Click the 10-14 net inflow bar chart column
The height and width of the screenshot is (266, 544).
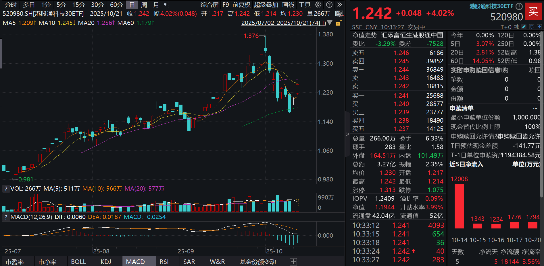[459, 206]
